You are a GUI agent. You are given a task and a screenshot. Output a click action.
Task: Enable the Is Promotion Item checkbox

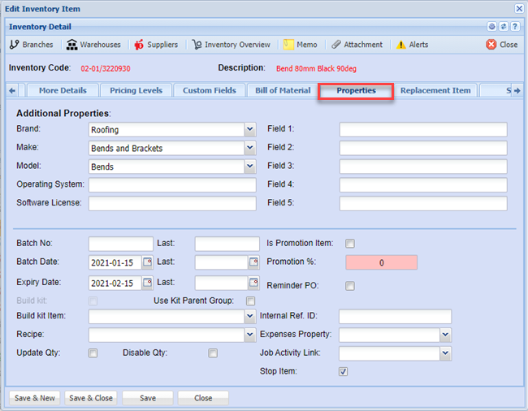pos(350,243)
